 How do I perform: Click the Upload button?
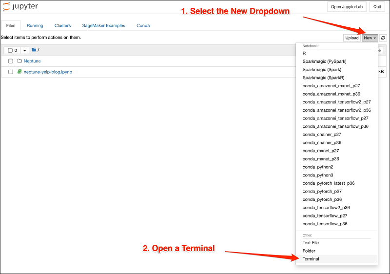pos(351,38)
